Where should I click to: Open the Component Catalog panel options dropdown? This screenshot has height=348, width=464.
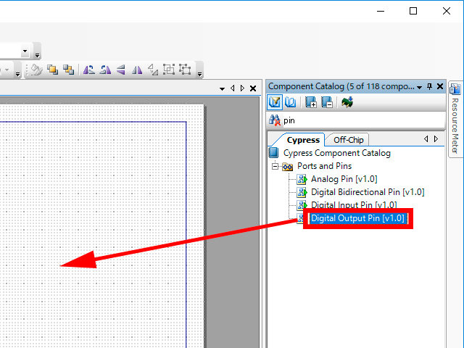coord(419,87)
